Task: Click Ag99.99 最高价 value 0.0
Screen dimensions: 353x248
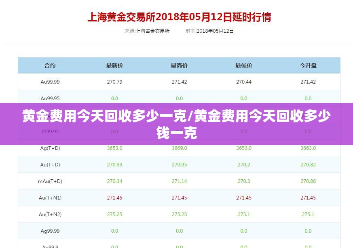Action: (x=179, y=231)
